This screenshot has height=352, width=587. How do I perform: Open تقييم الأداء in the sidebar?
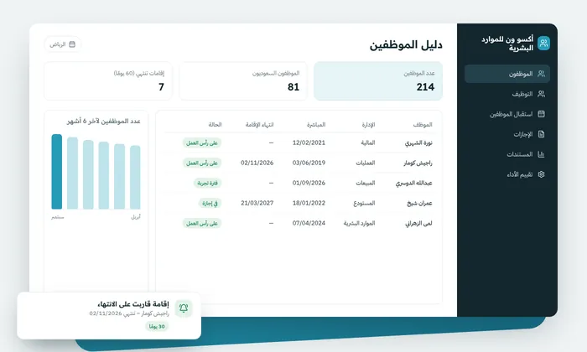point(506,174)
